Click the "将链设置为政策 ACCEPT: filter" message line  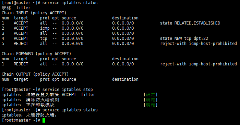click(49, 95)
